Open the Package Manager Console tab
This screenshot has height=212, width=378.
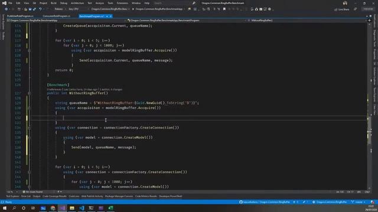click(x=119, y=196)
